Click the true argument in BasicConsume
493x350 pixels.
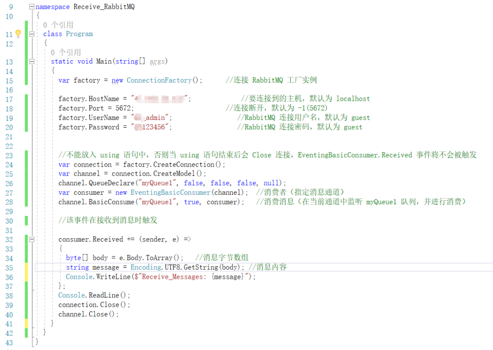191,202
